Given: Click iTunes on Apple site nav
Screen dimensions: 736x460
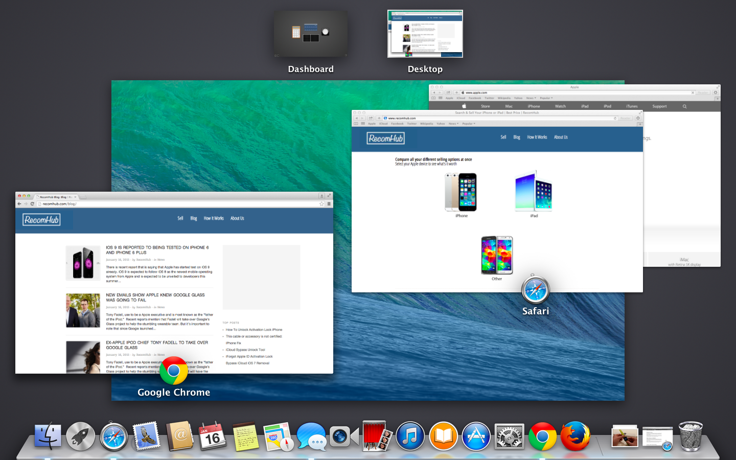Looking at the screenshot, I should (632, 106).
